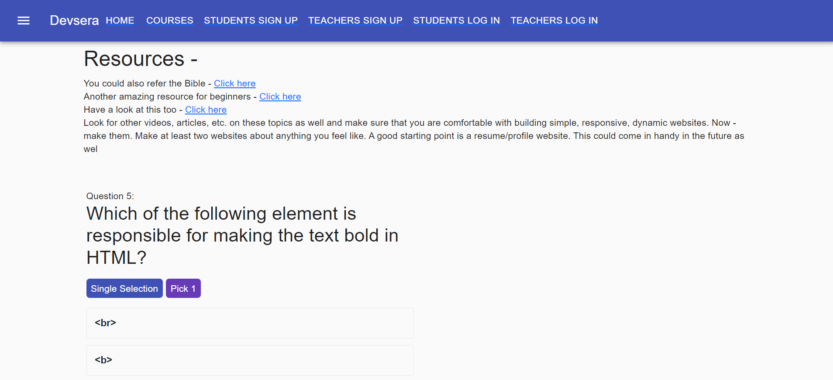Screen dimensions: 833x380
Task: Open STUDENTS SIGN UP page
Action: point(251,21)
